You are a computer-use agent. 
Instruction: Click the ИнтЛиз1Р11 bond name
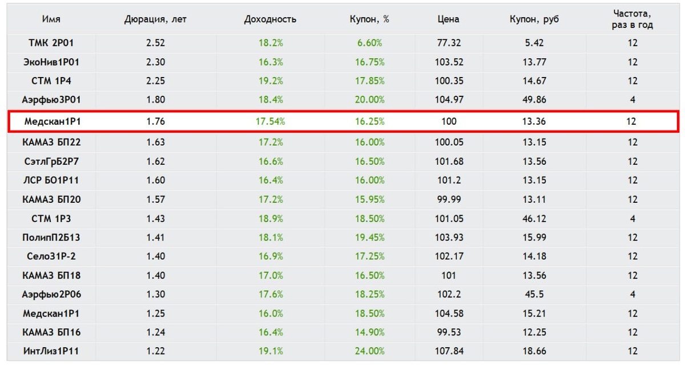point(51,352)
